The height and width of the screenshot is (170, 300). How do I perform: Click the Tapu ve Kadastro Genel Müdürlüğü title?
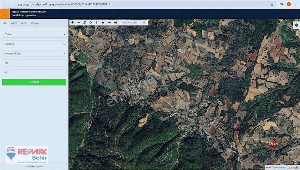[x=29, y=12]
